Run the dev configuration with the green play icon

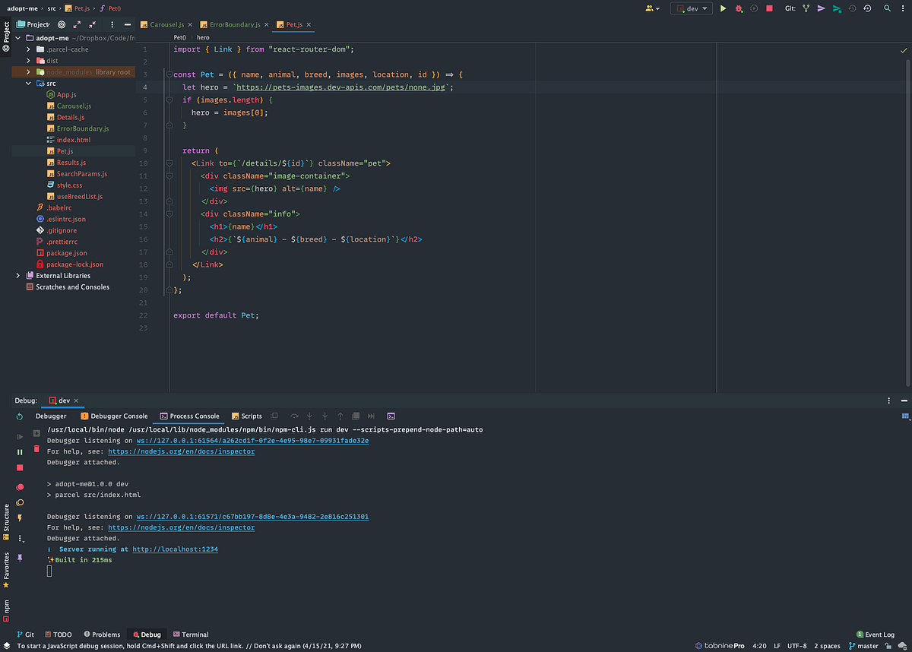pos(724,8)
